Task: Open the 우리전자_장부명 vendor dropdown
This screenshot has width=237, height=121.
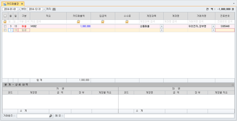Action: coord(213,26)
